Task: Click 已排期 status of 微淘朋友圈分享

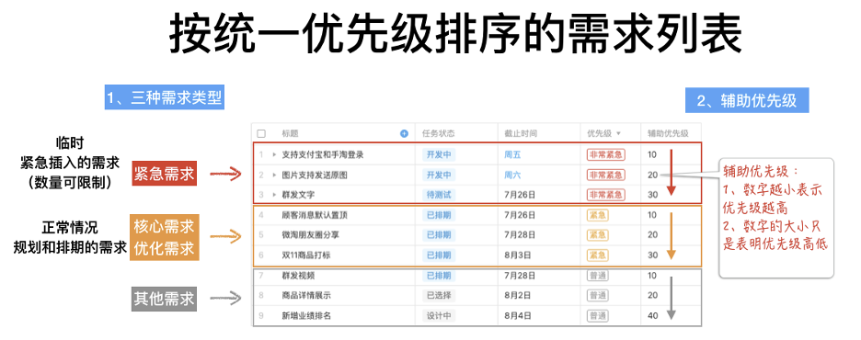Action: pos(439,234)
